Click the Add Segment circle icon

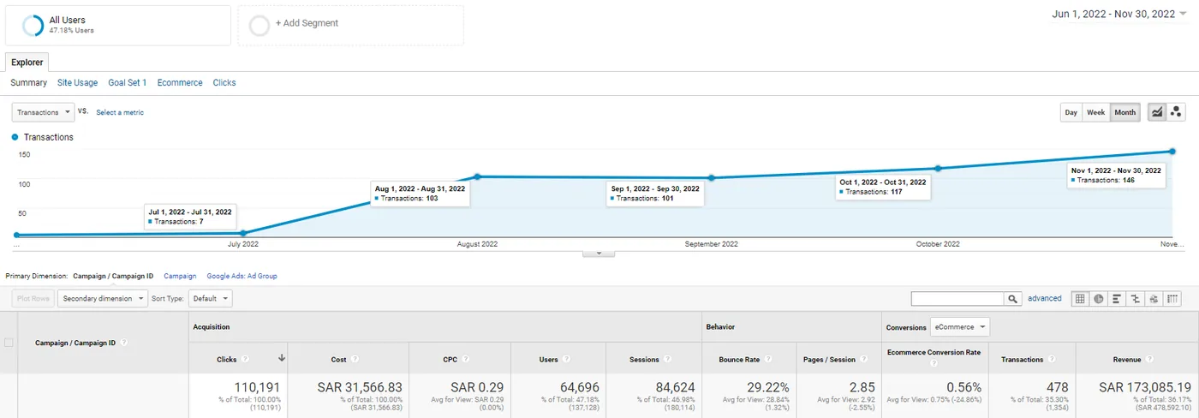coord(259,26)
